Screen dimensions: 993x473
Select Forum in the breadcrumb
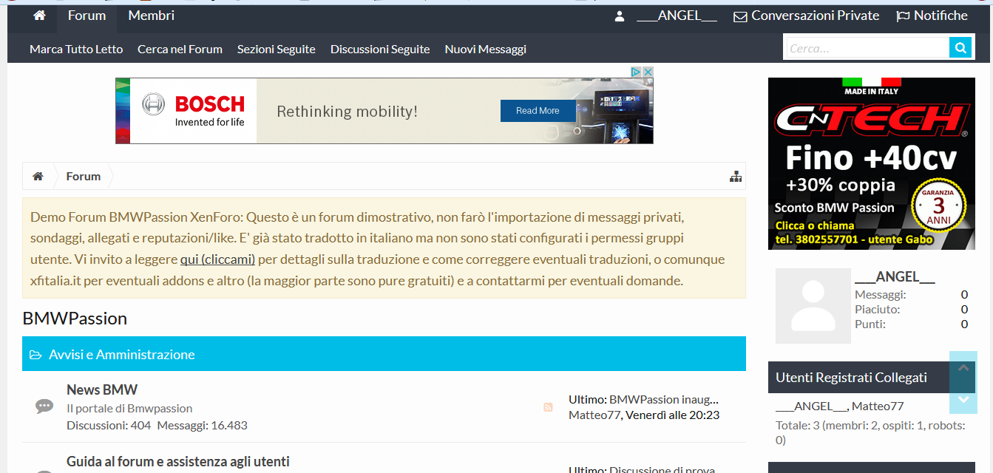tap(84, 176)
